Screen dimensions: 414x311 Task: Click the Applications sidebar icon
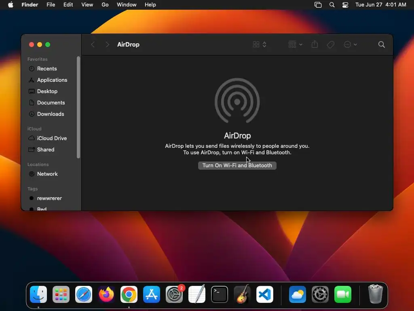[32, 80]
